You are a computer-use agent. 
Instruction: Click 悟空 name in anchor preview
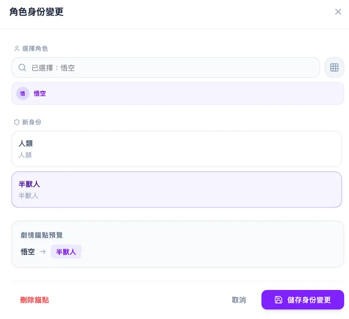point(28,252)
